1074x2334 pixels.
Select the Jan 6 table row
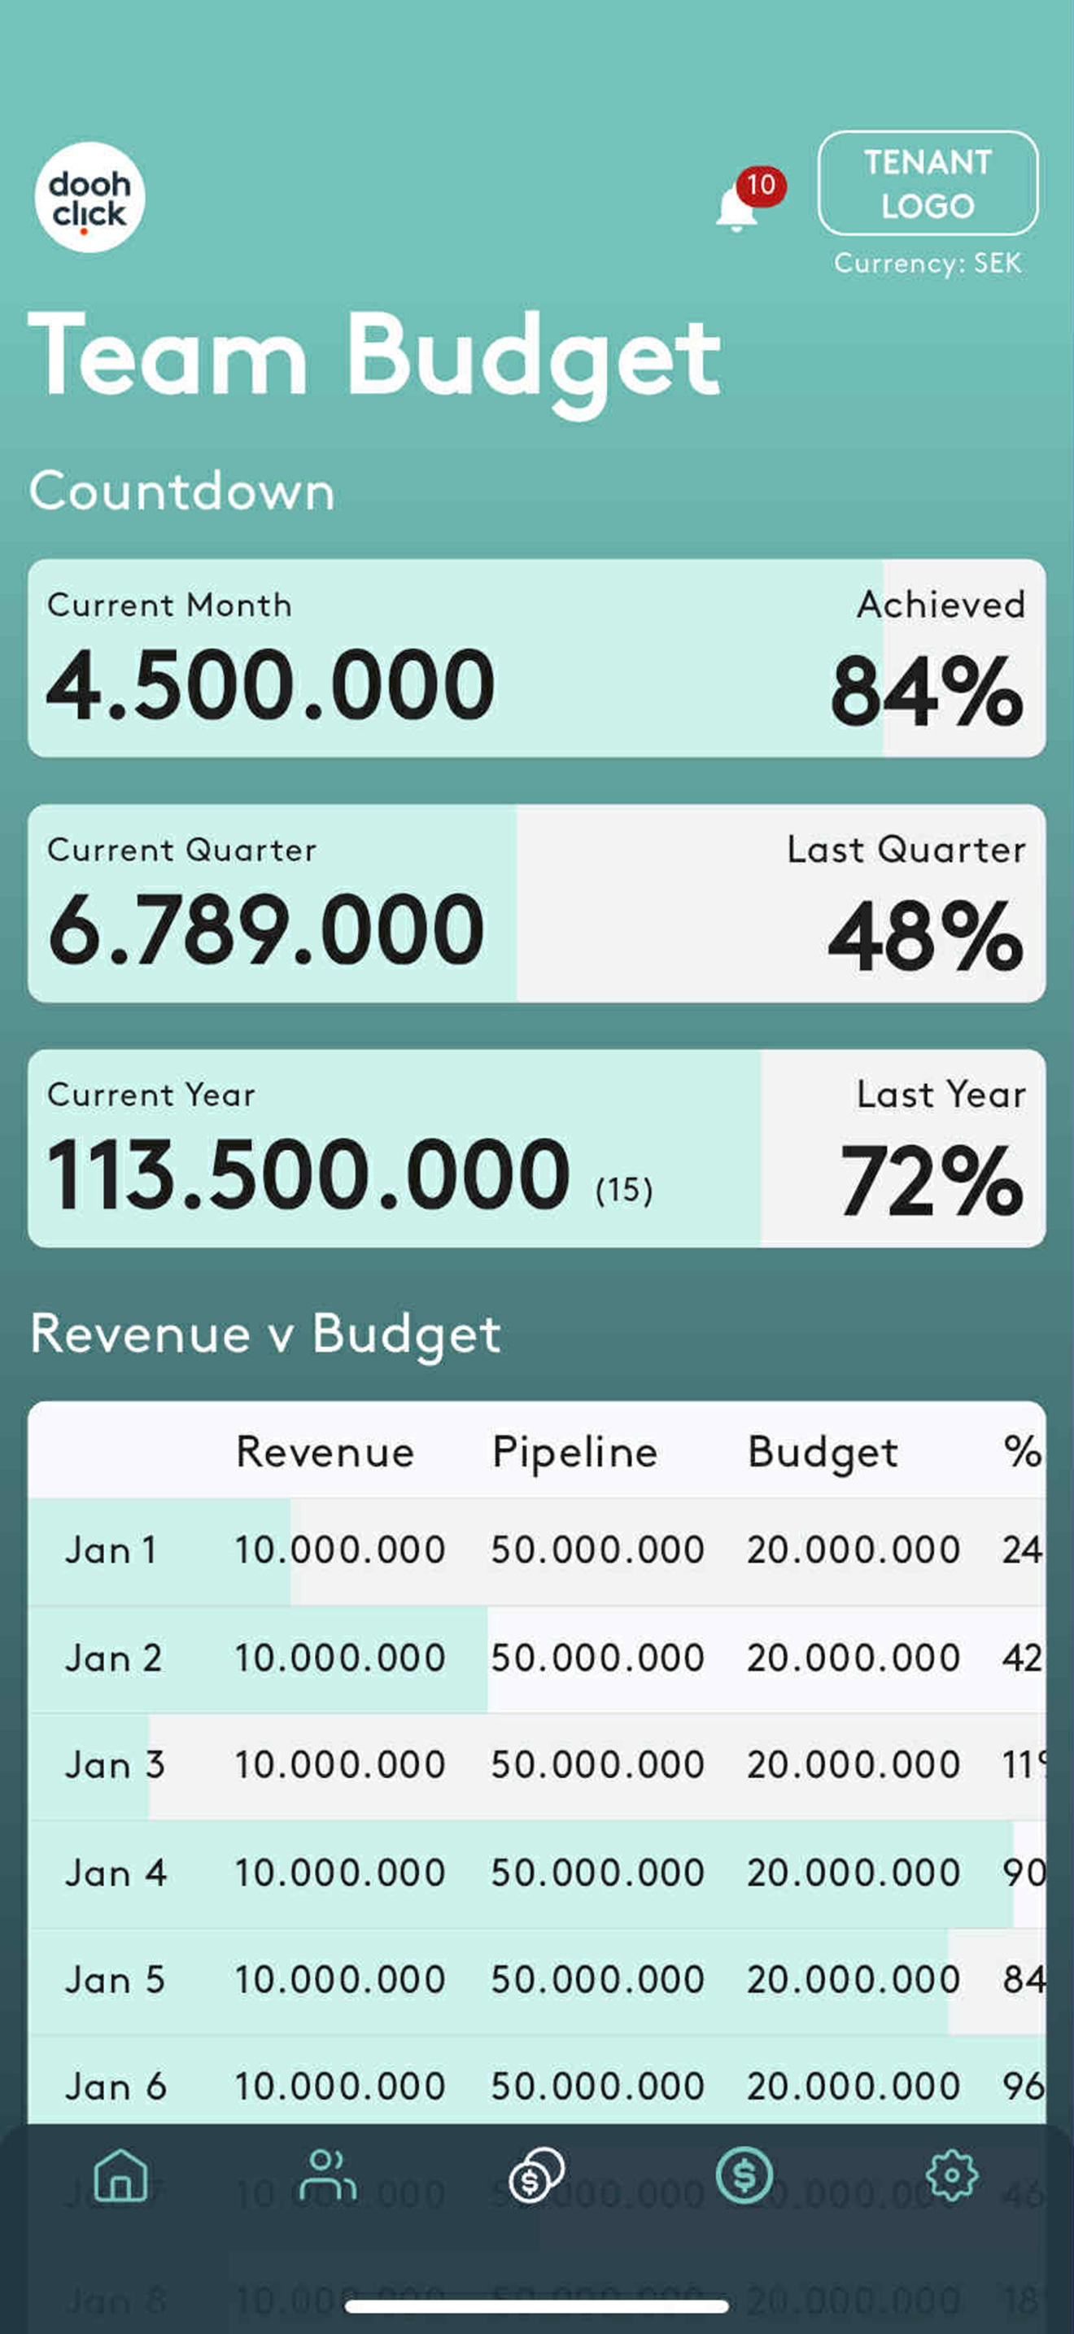pyautogui.click(x=536, y=2087)
